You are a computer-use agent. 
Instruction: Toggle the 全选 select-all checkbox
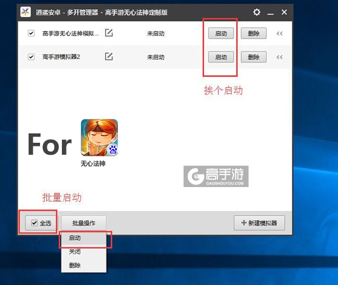tap(35, 222)
